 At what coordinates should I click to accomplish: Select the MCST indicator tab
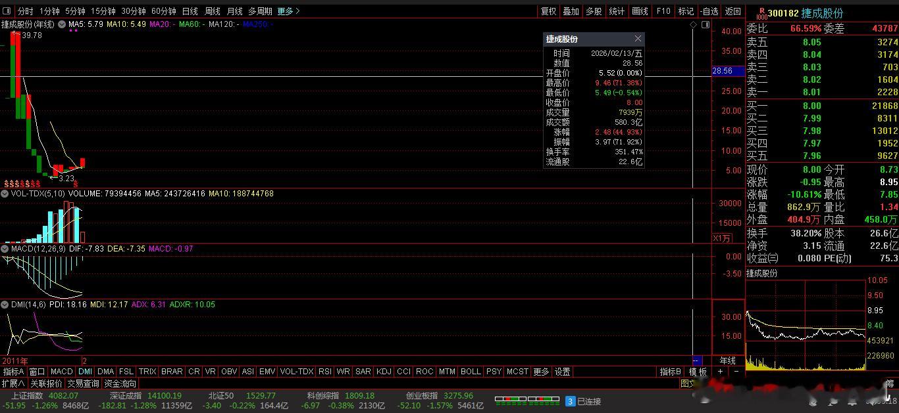[517, 372]
